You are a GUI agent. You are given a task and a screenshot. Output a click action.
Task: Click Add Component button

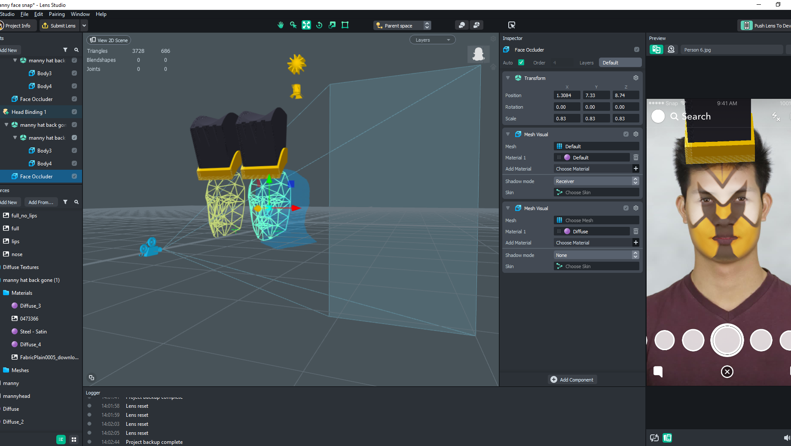(572, 379)
